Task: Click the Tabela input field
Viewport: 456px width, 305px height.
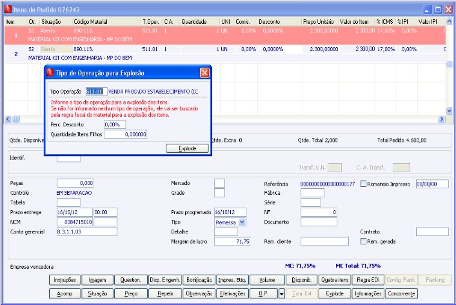Action: pyautogui.click(x=68, y=202)
